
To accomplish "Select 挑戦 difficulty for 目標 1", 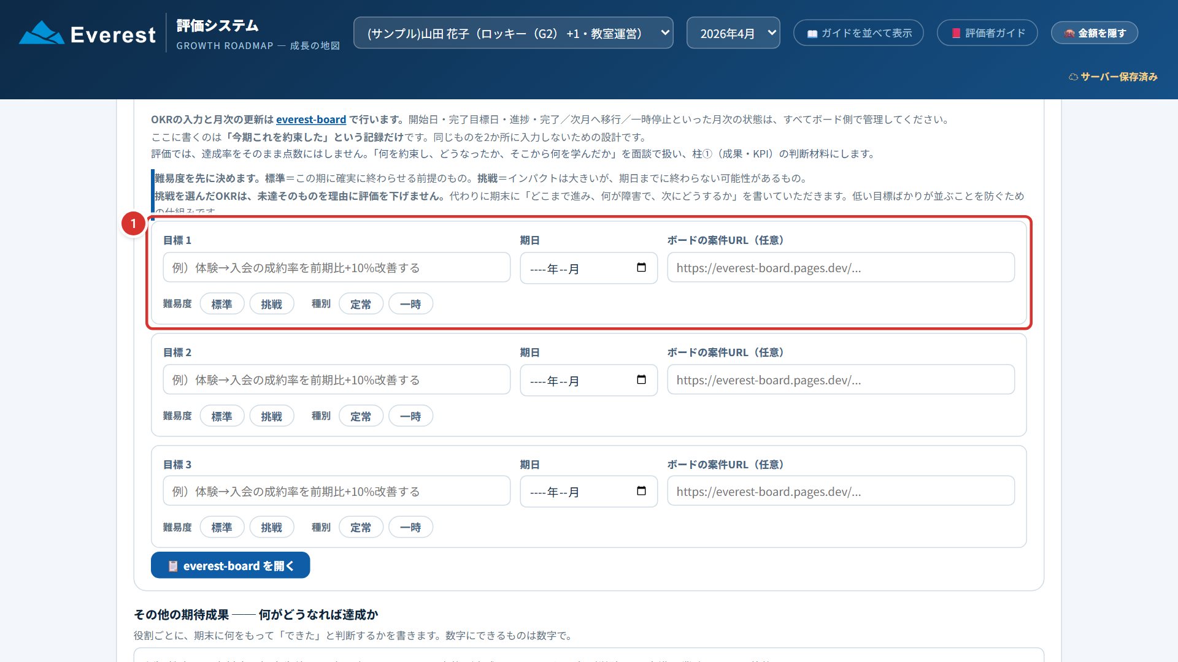I will pos(272,304).
